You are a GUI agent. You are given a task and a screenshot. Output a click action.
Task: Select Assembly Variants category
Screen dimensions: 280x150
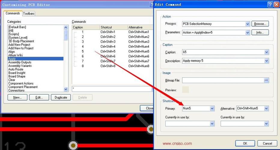[x=20, y=66]
